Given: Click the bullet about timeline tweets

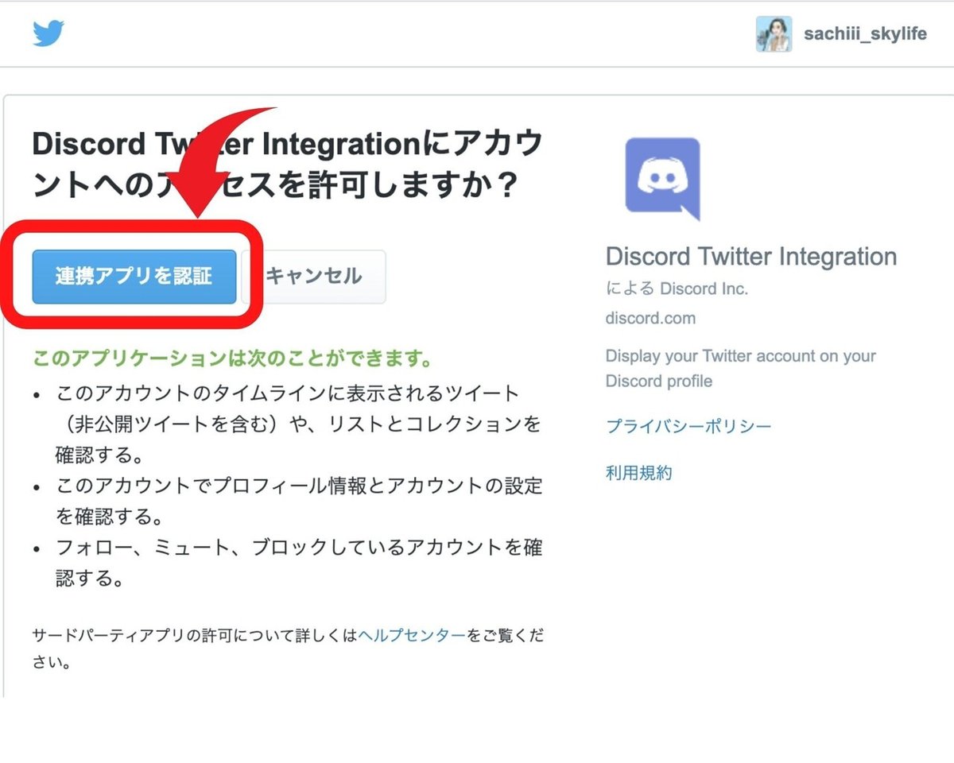Looking at the screenshot, I should point(298,424).
